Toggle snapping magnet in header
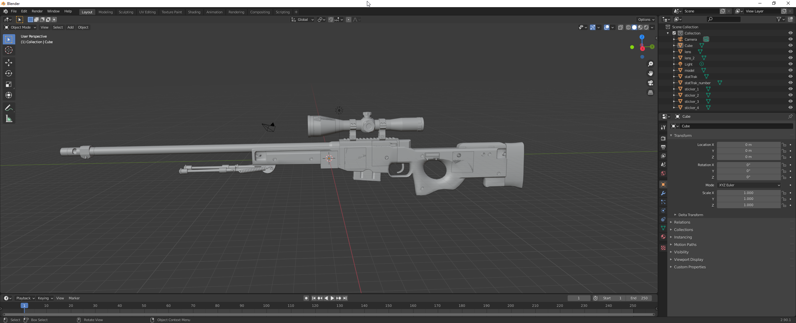796x323 pixels. tap(331, 20)
